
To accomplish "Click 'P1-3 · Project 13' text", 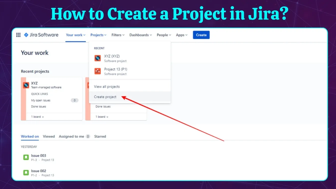I will click(x=42, y=160).
